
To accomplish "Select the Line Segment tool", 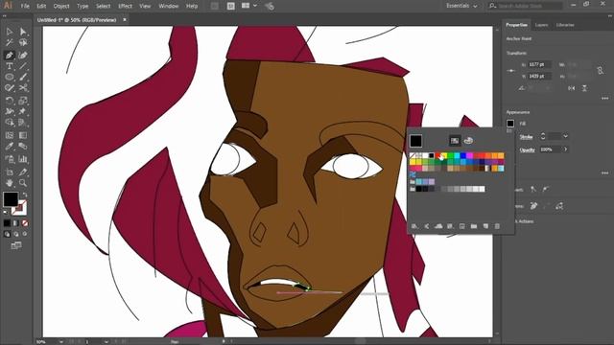I will 23,66.
